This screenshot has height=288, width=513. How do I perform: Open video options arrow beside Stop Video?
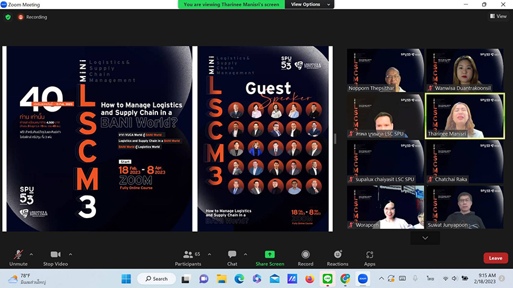pos(71,254)
